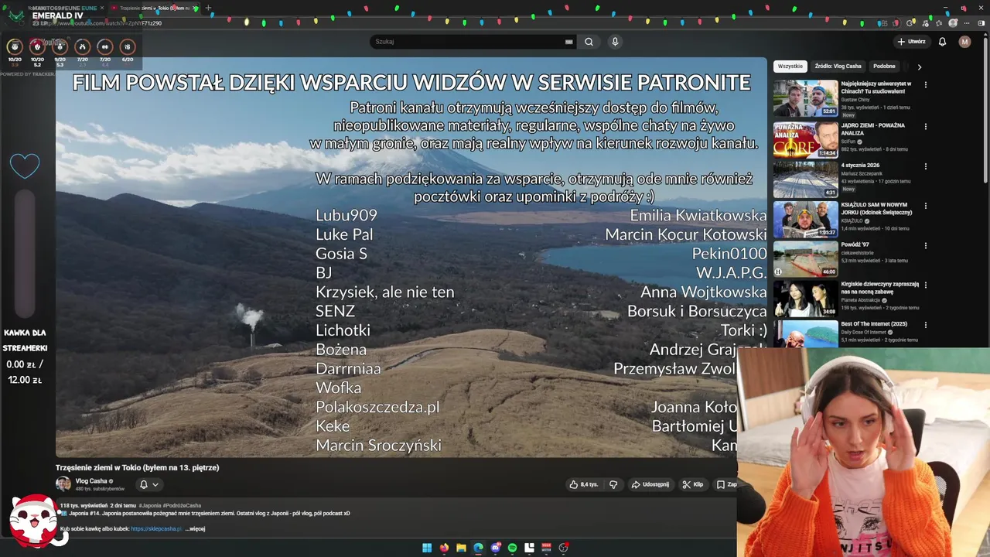Open browser profile icon in toolbar
The image size is (990, 557).
click(953, 23)
